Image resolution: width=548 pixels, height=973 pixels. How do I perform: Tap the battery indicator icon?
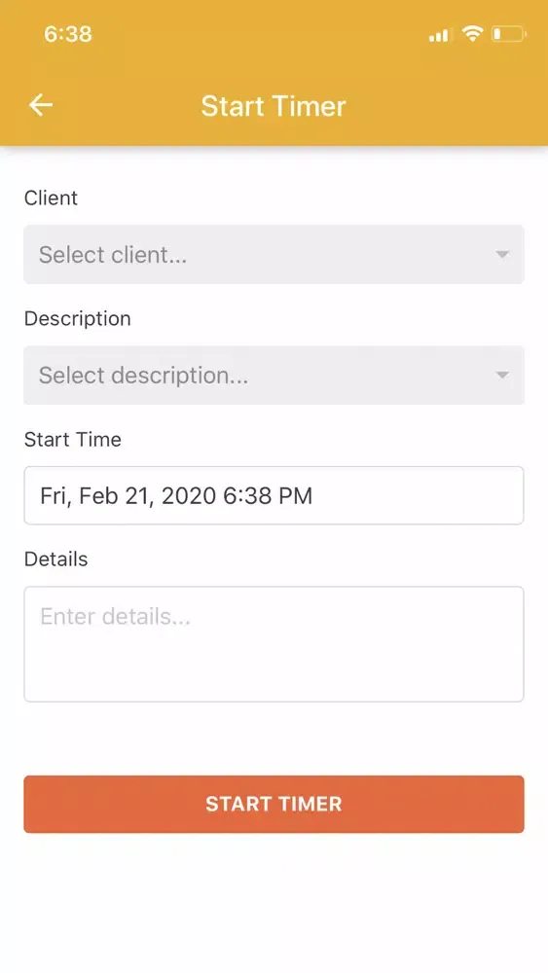tap(509, 34)
